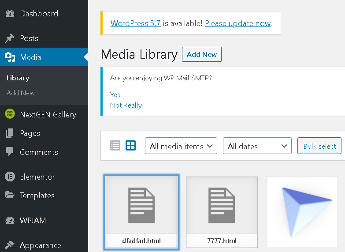Expand the All dates dropdown
This screenshot has width=345, height=252.
(x=257, y=146)
